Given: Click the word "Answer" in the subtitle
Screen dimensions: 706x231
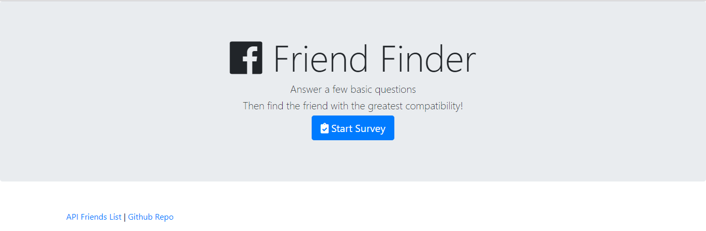Looking at the screenshot, I should (x=306, y=90).
